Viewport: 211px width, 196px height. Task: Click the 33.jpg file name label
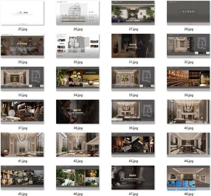click(x=22, y=95)
